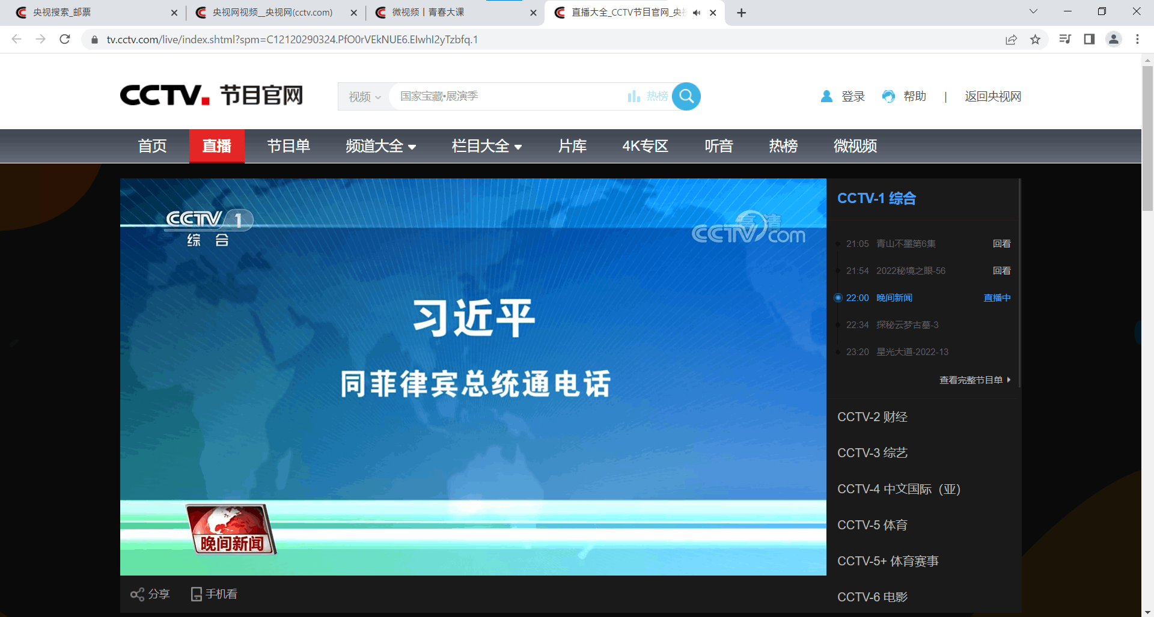Click 返回央视网 link
The height and width of the screenshot is (617, 1154).
tap(993, 96)
